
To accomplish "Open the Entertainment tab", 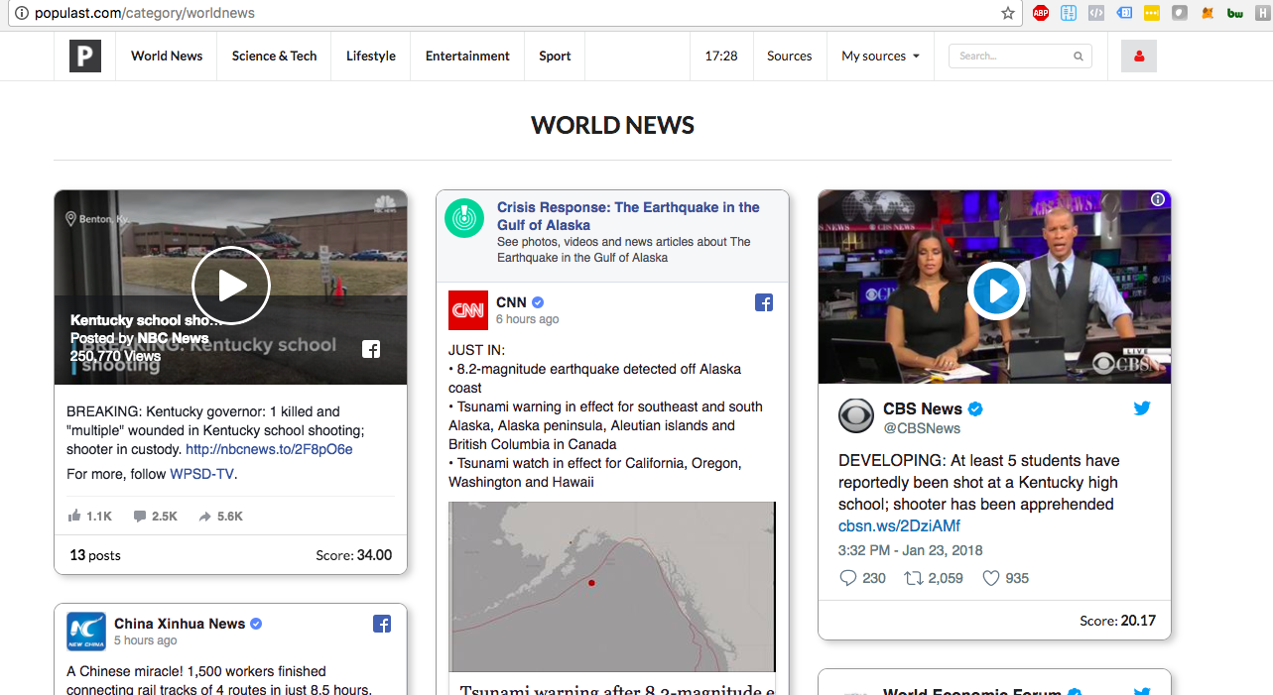I will pos(467,57).
